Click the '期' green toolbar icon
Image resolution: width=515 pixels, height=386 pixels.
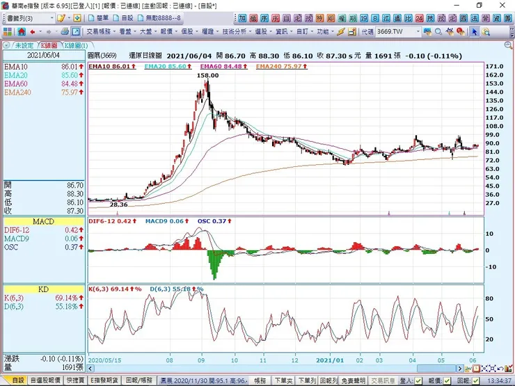click(x=353, y=18)
